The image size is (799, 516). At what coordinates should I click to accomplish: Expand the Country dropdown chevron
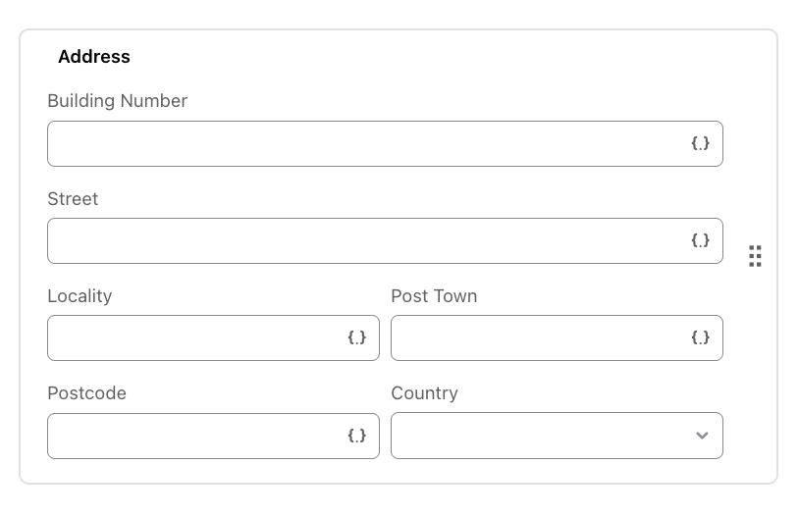click(702, 436)
